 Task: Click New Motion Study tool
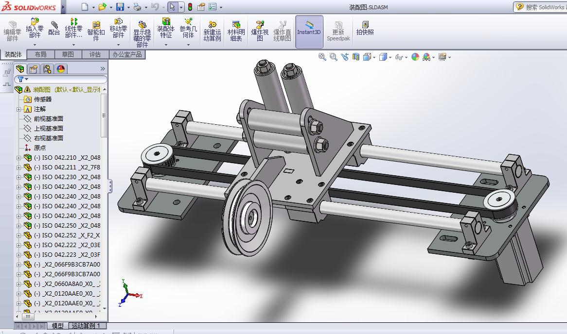tap(213, 31)
